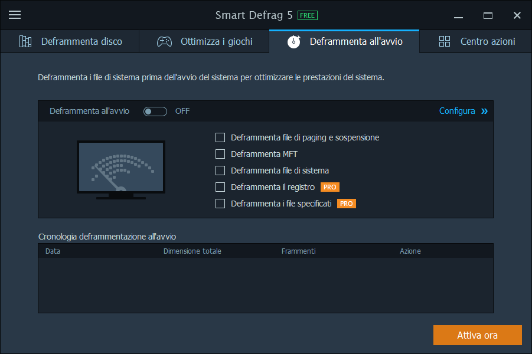The height and width of the screenshot is (354, 532).
Task: Switch to Ottimizza i giochi tab
Action: coord(204,41)
